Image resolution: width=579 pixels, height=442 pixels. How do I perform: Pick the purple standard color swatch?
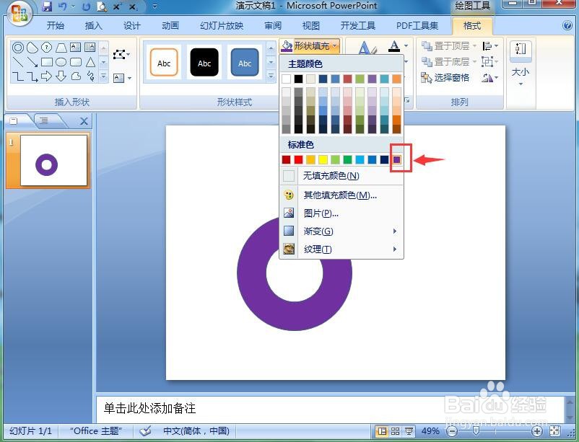click(x=396, y=160)
